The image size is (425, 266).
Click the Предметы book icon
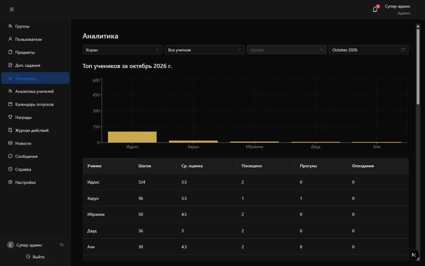point(10,52)
